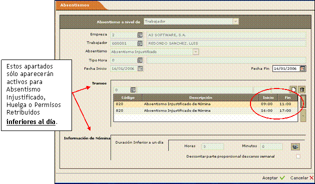Click the Fin column header
Screen dimensions: 315x184
click(x=287, y=97)
